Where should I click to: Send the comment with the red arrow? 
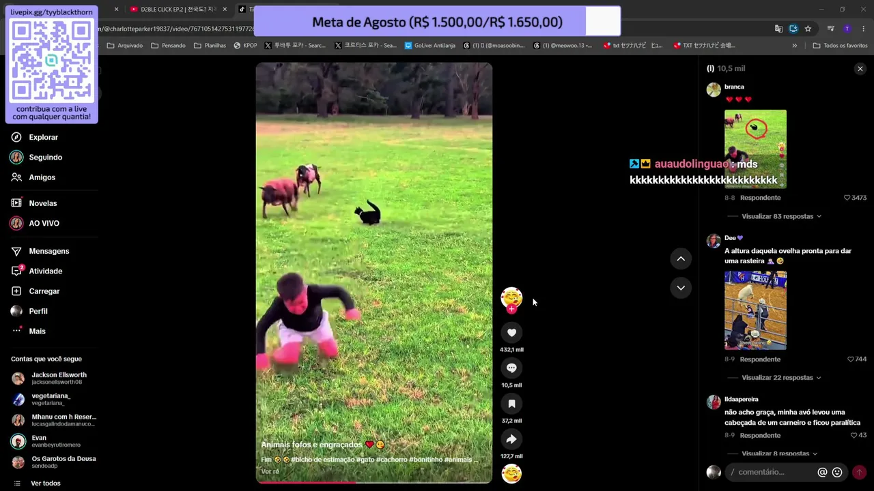(x=859, y=472)
